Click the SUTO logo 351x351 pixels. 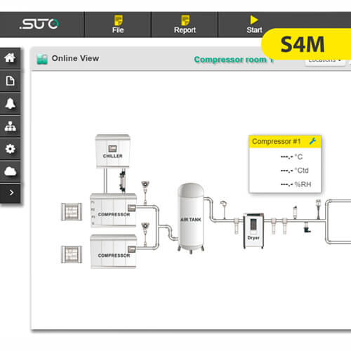click(x=39, y=24)
